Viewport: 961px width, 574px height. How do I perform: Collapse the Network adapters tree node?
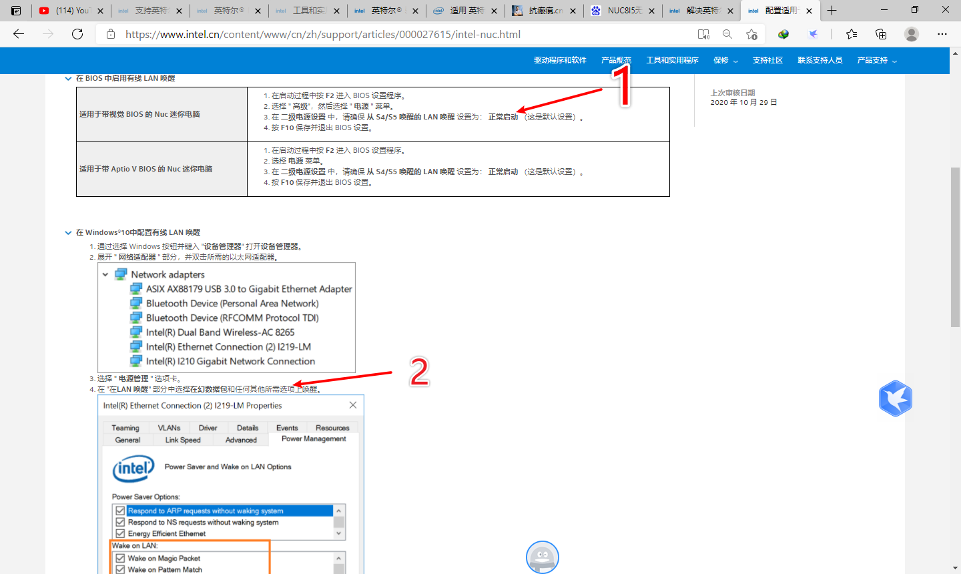point(105,274)
